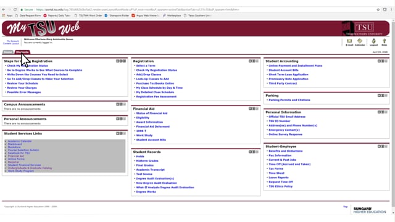Image resolution: width=395 pixels, height=222 pixels.
Task: Select the Students tab
Action: (x=22, y=52)
